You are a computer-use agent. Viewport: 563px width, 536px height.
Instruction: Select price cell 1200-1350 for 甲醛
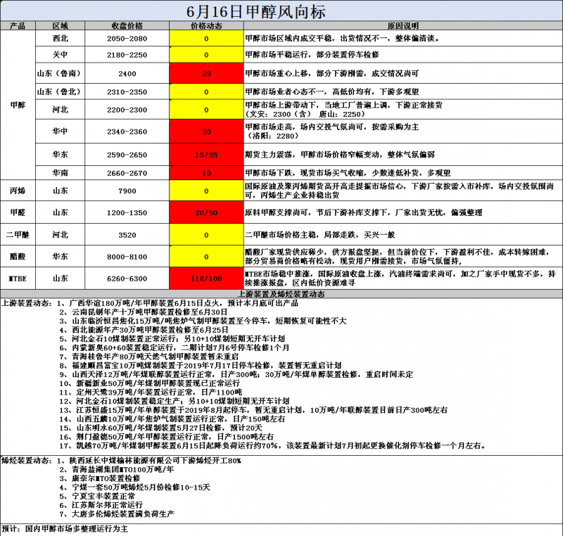127,212
